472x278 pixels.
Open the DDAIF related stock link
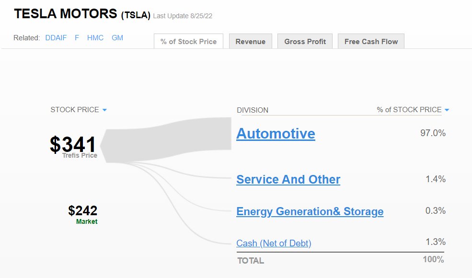point(56,38)
